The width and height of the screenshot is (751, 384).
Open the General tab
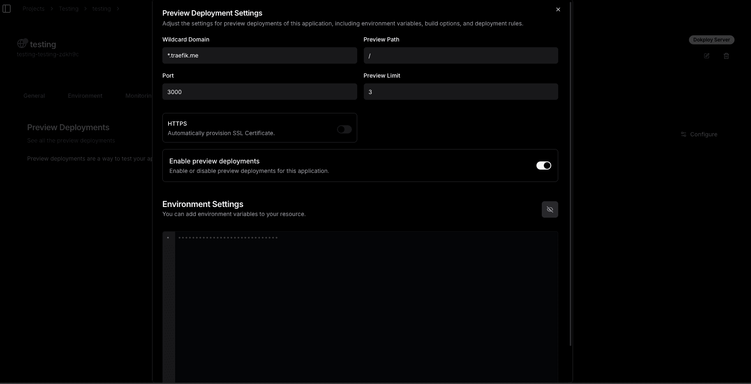click(x=34, y=96)
